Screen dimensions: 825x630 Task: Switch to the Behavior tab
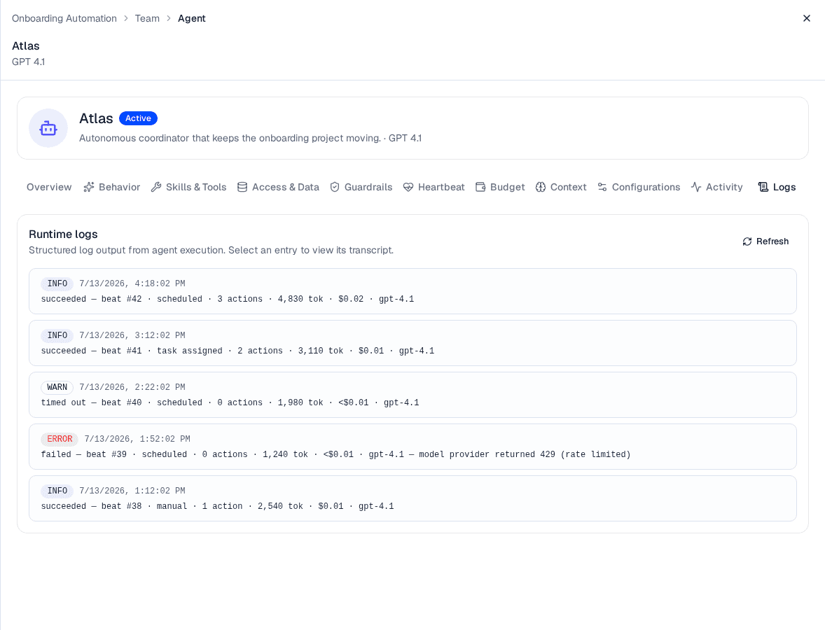(111, 187)
